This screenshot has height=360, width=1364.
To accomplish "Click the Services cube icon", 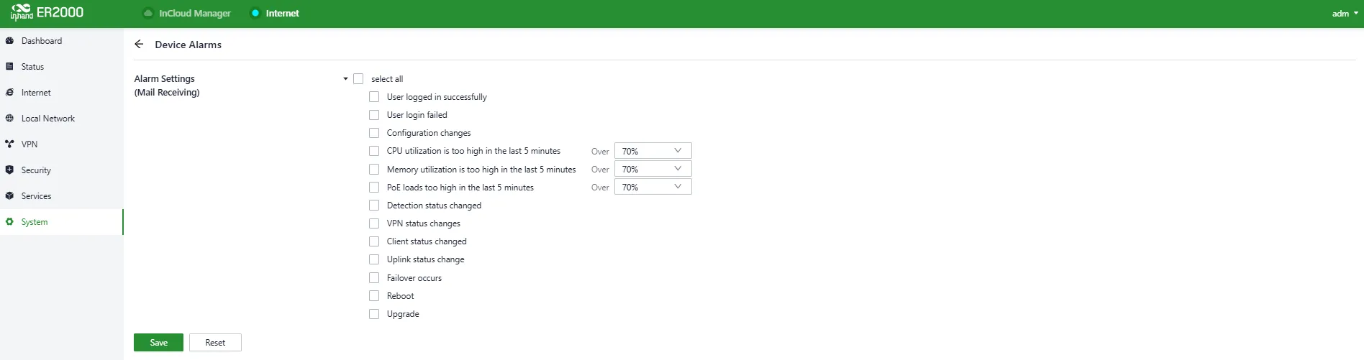I will click(9, 196).
